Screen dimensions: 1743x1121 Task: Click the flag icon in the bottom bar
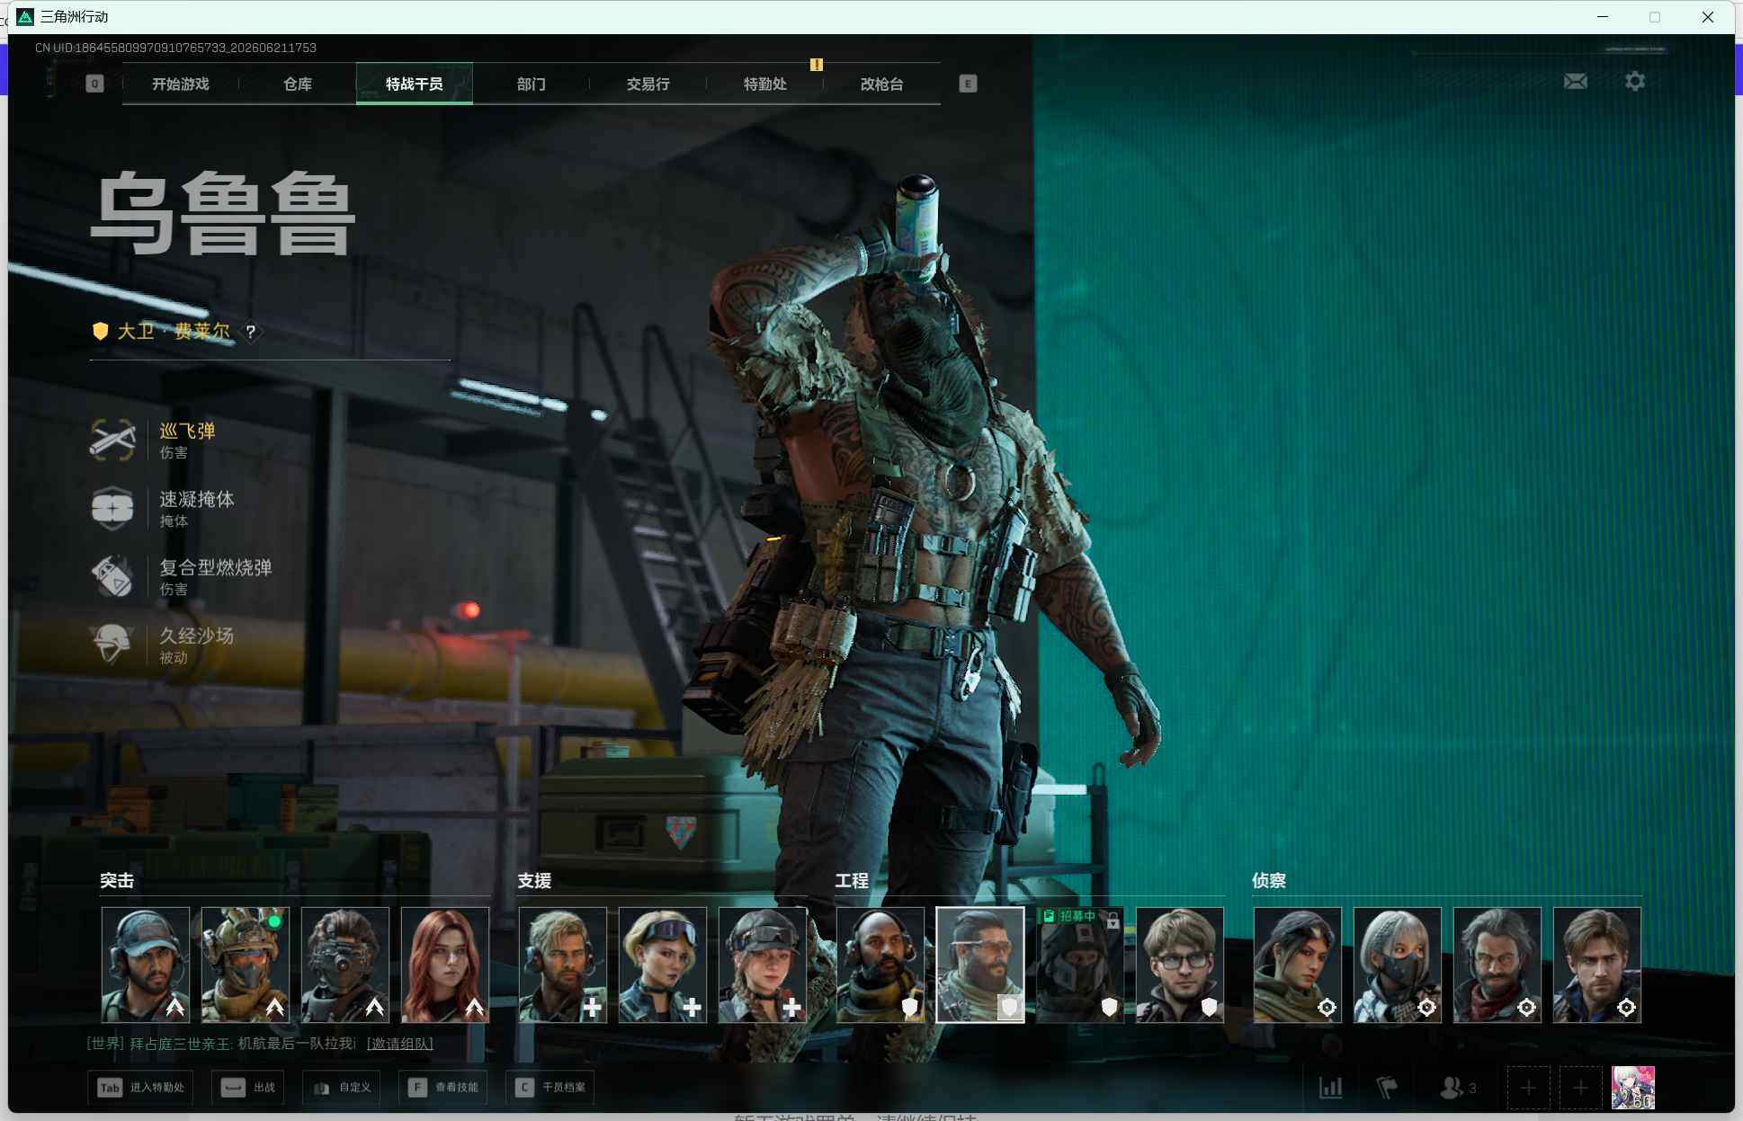click(1387, 1088)
